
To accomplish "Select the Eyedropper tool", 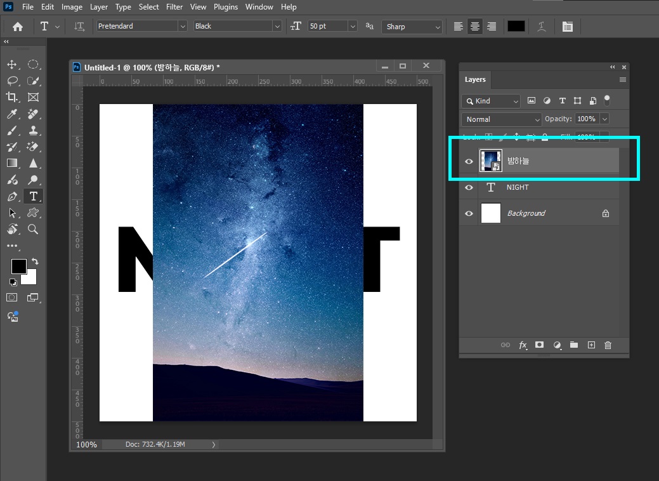I will pos(12,114).
